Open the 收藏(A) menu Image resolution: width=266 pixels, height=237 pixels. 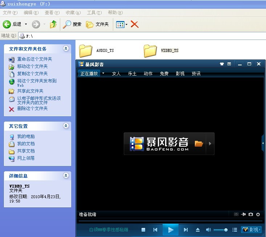tap(73, 13)
